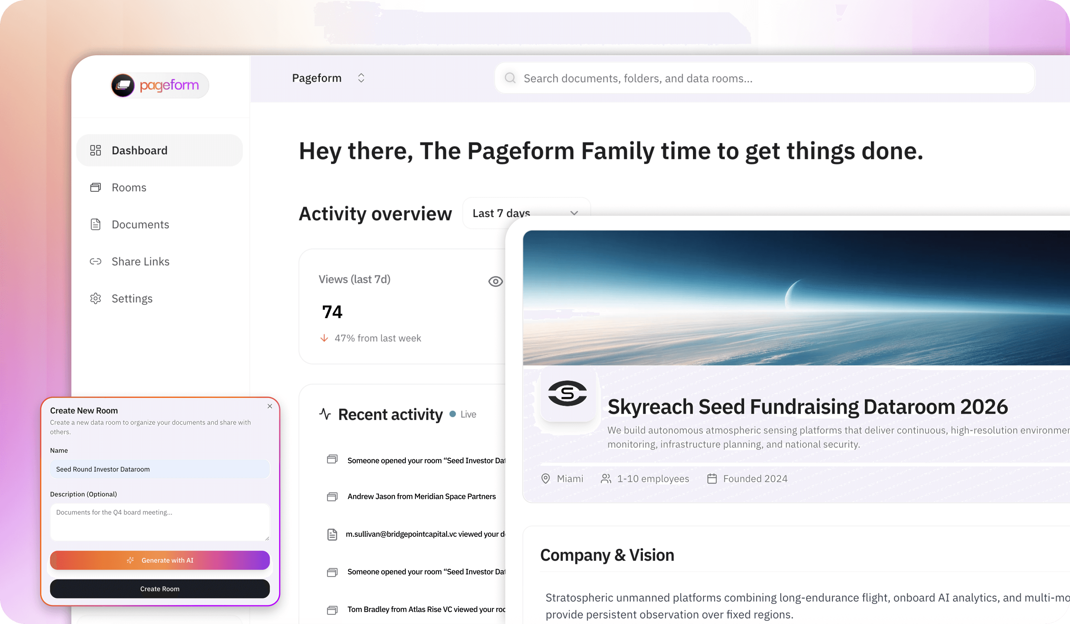
Task: Click the Skyreach company logo
Action: (567, 393)
